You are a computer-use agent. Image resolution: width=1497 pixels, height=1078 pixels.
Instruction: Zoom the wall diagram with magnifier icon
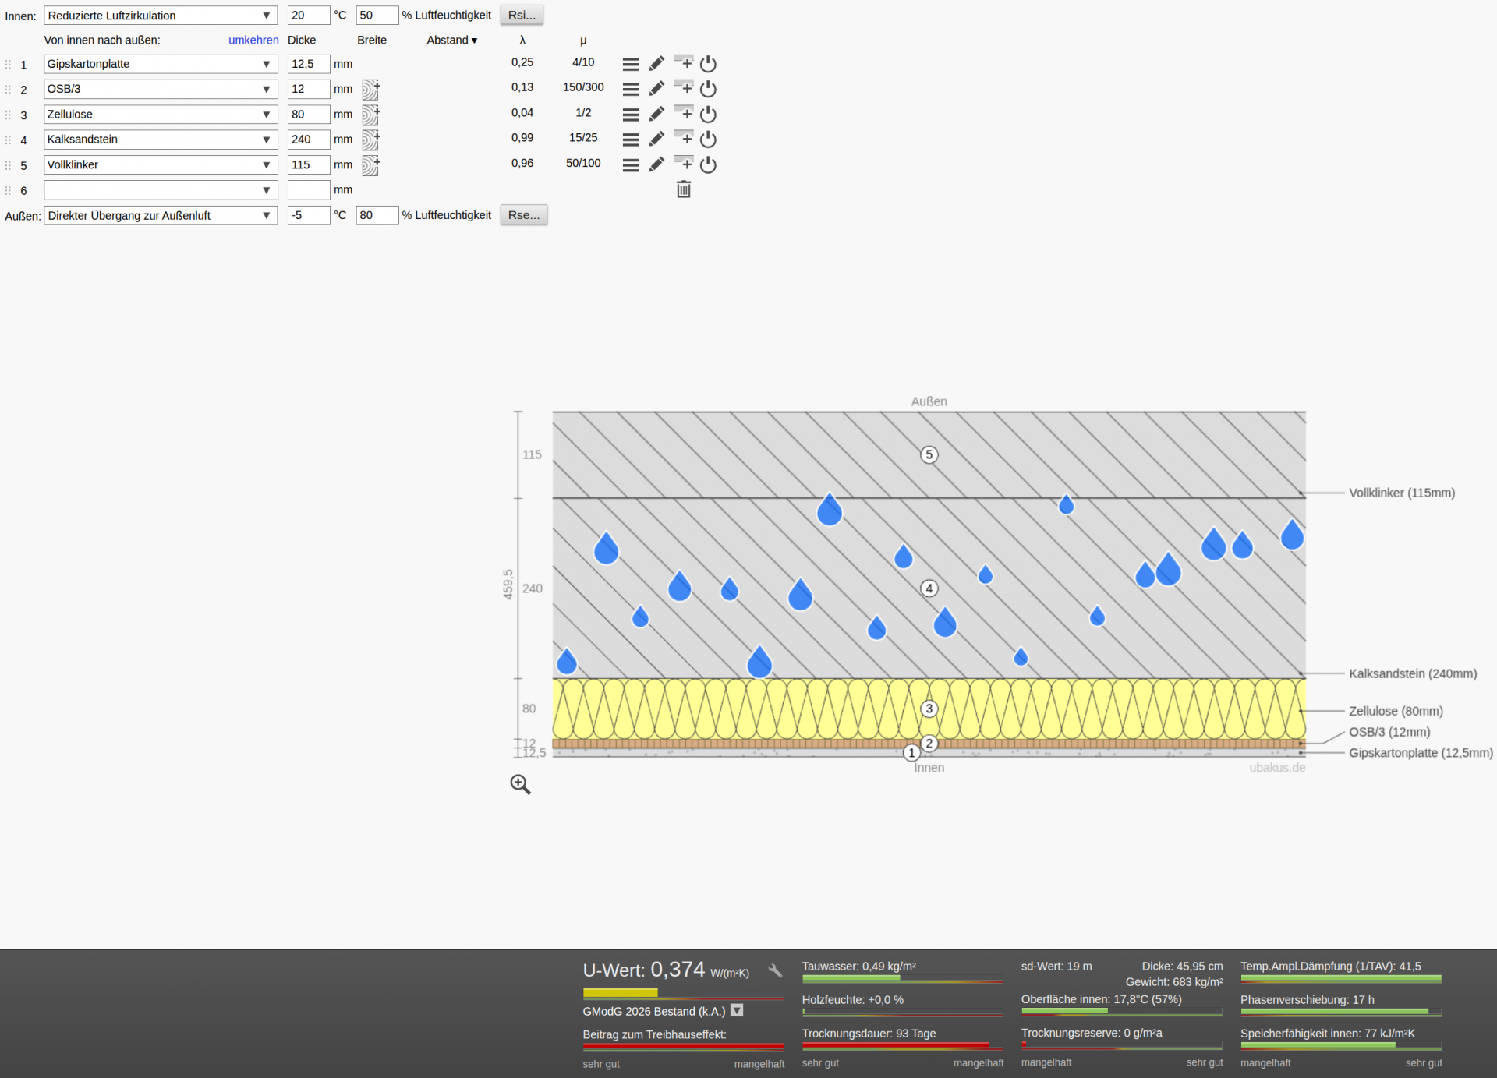coord(520,784)
